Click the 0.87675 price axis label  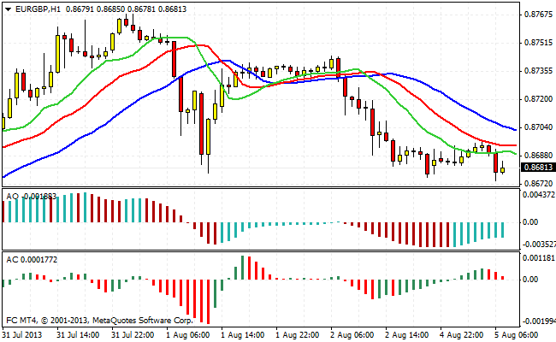[x=538, y=15]
